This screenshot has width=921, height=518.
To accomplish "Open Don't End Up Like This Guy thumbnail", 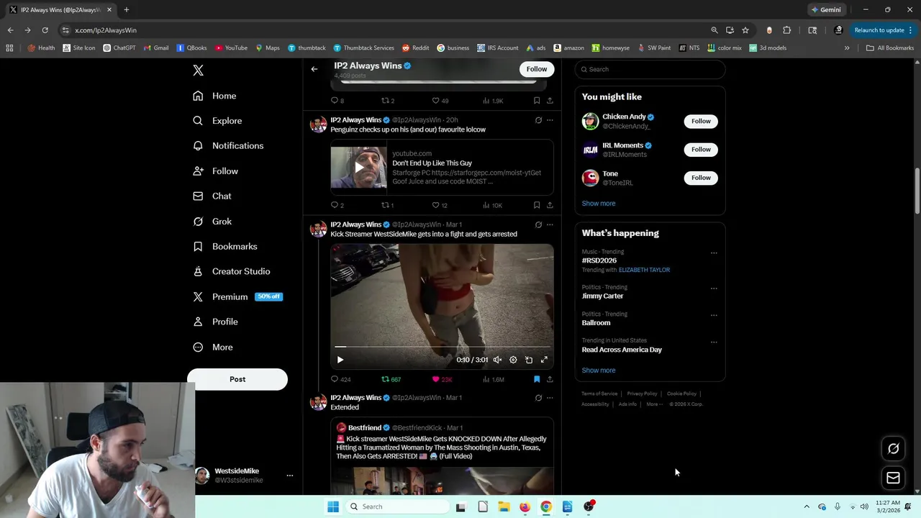I will pyautogui.click(x=358, y=168).
